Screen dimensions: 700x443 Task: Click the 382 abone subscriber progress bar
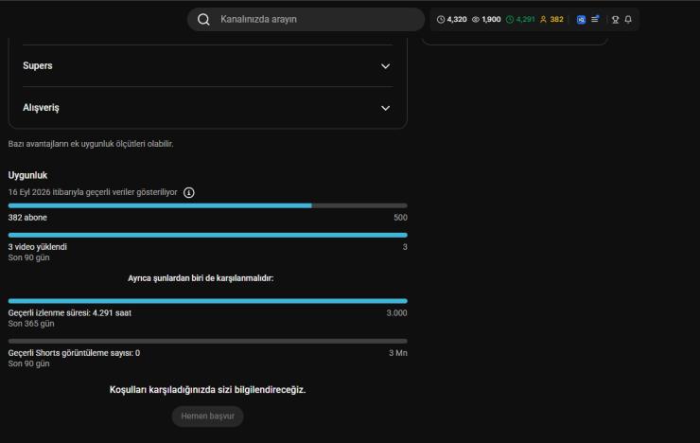tap(207, 205)
